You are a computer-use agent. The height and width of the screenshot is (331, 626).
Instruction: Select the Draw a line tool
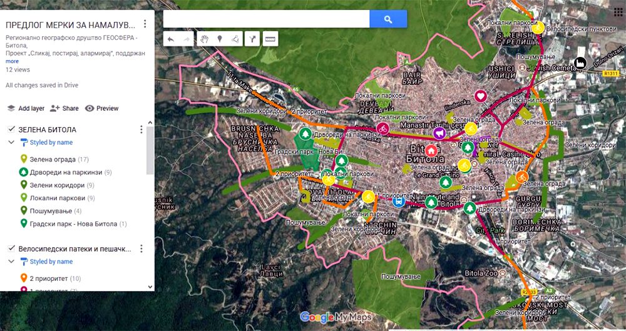click(x=235, y=39)
